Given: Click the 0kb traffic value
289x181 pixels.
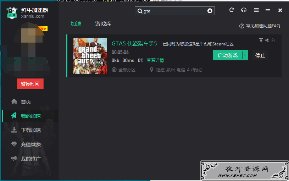Looking at the screenshot, I should click(115, 60).
